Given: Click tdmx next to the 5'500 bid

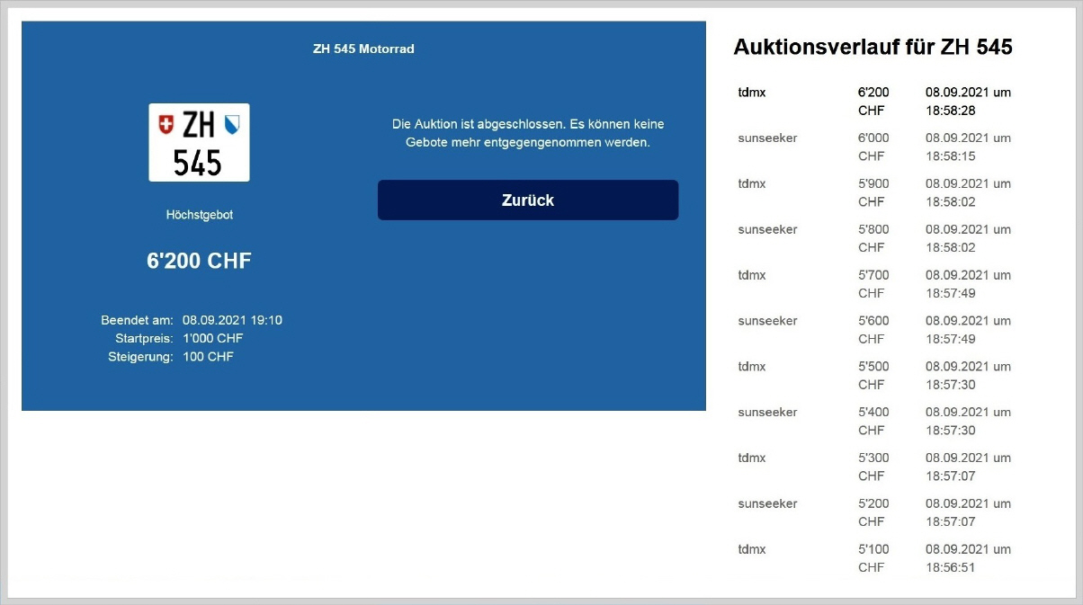Looking at the screenshot, I should tap(751, 367).
